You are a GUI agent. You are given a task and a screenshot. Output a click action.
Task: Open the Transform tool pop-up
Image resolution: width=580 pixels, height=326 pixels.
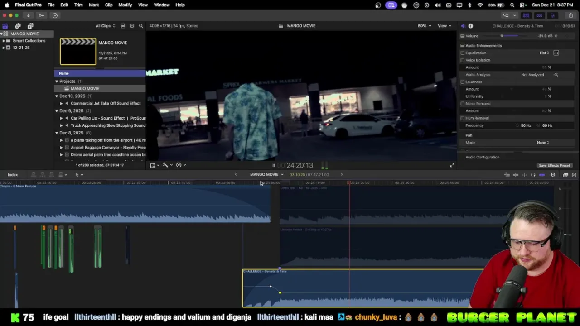154,165
